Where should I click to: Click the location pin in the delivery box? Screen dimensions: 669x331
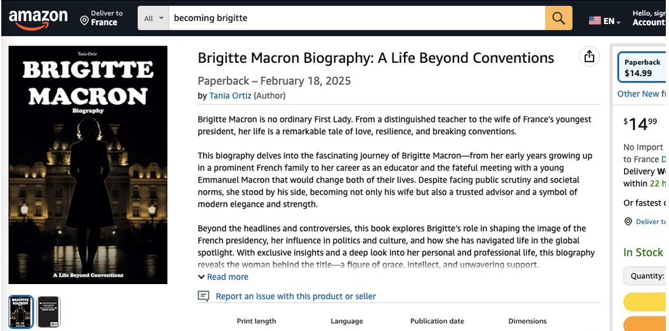(x=628, y=221)
